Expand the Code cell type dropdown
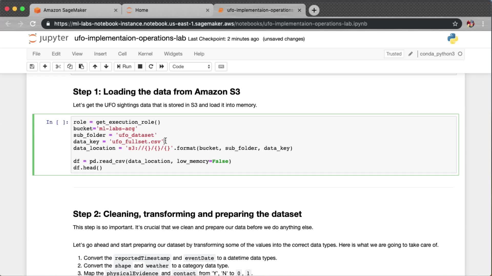Viewport: 492px width, 276px height. click(191, 66)
